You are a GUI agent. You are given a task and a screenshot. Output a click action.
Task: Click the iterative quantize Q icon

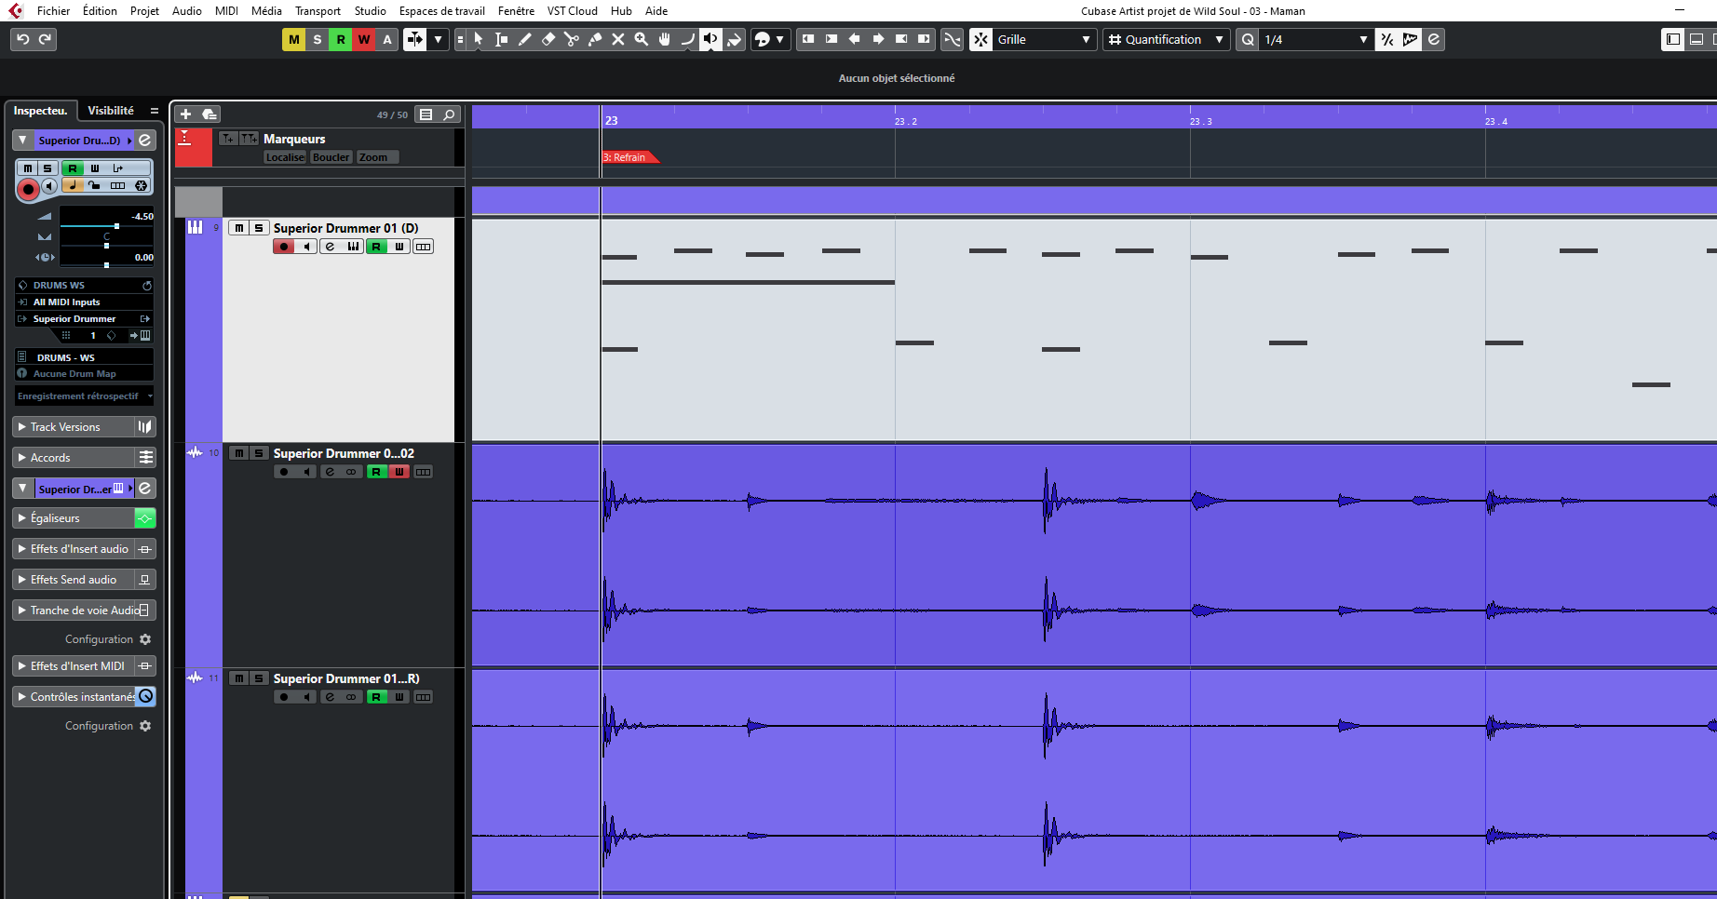1248,39
